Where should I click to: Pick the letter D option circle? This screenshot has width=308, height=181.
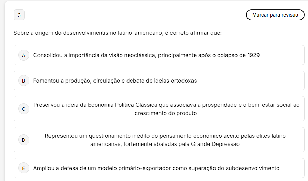coord(23,140)
